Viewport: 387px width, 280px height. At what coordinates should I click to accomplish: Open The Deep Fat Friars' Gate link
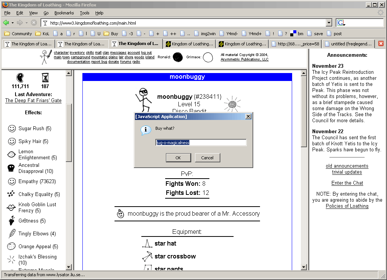33,100
